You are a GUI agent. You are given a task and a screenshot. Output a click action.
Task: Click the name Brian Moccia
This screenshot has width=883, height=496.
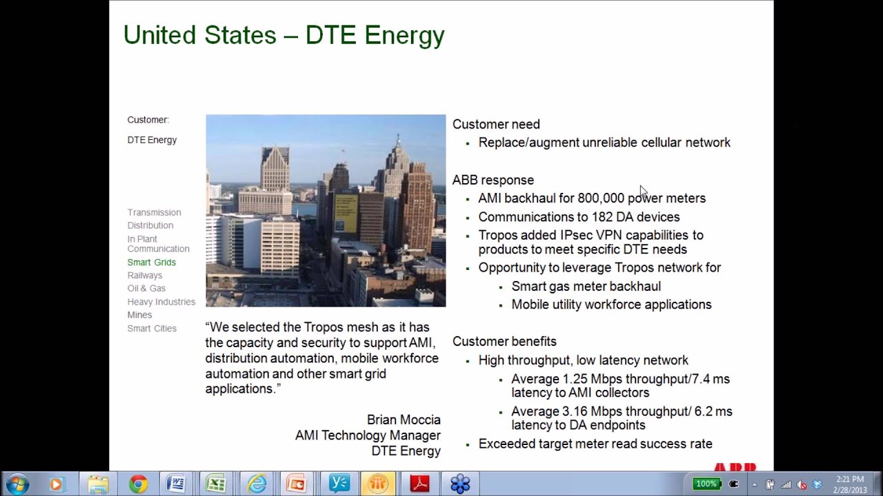pyautogui.click(x=404, y=420)
